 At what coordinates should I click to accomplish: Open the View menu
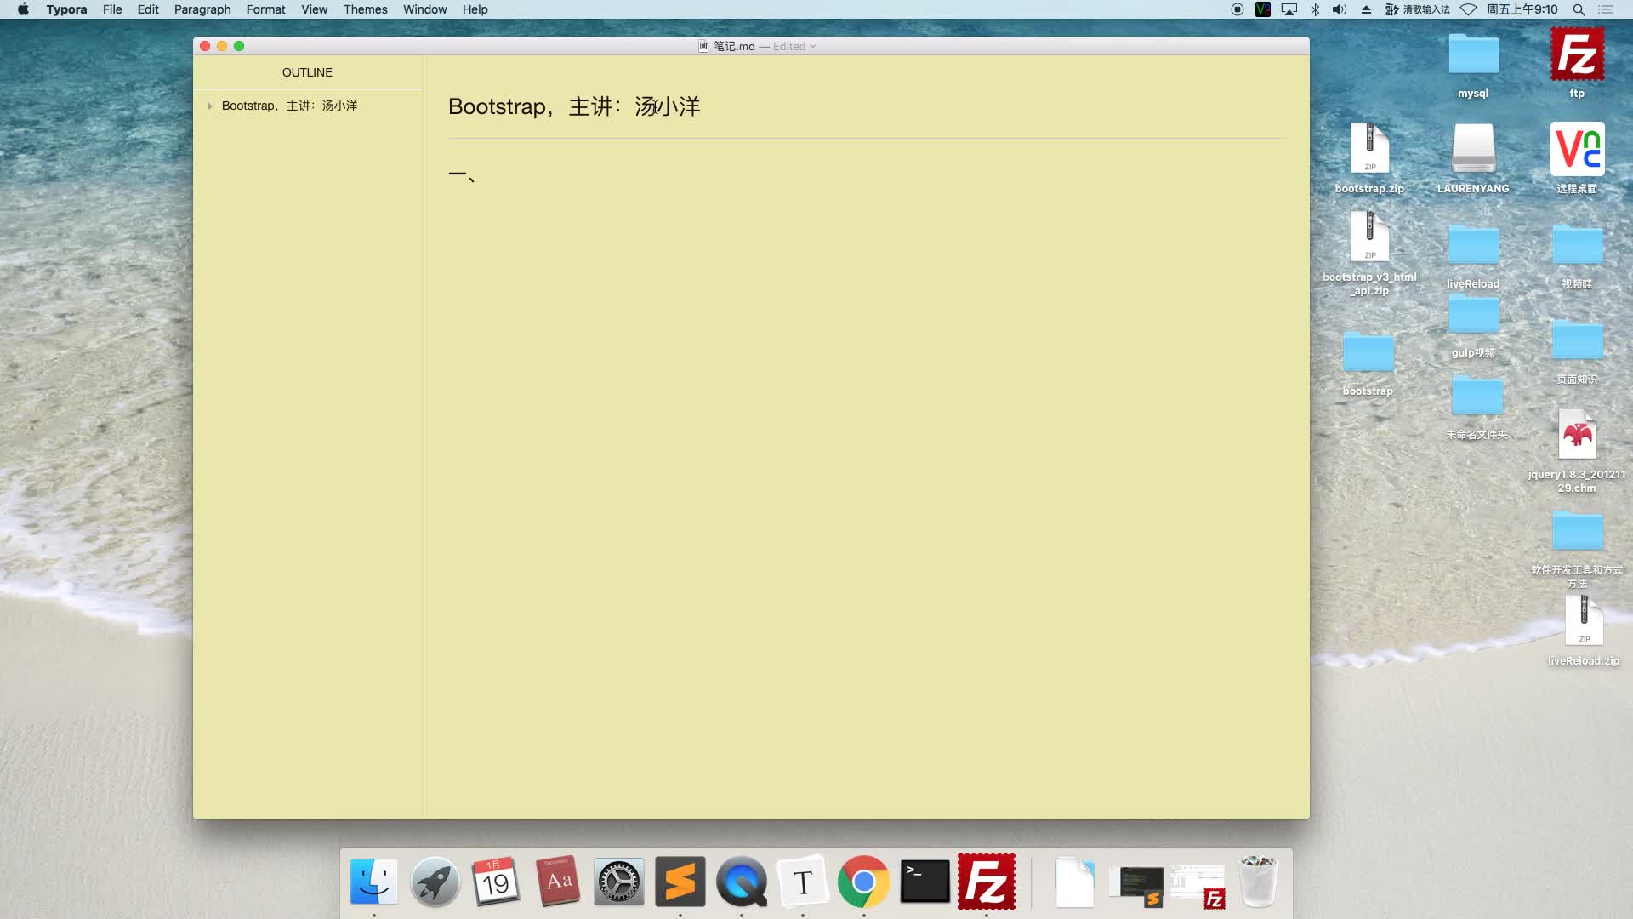[314, 9]
